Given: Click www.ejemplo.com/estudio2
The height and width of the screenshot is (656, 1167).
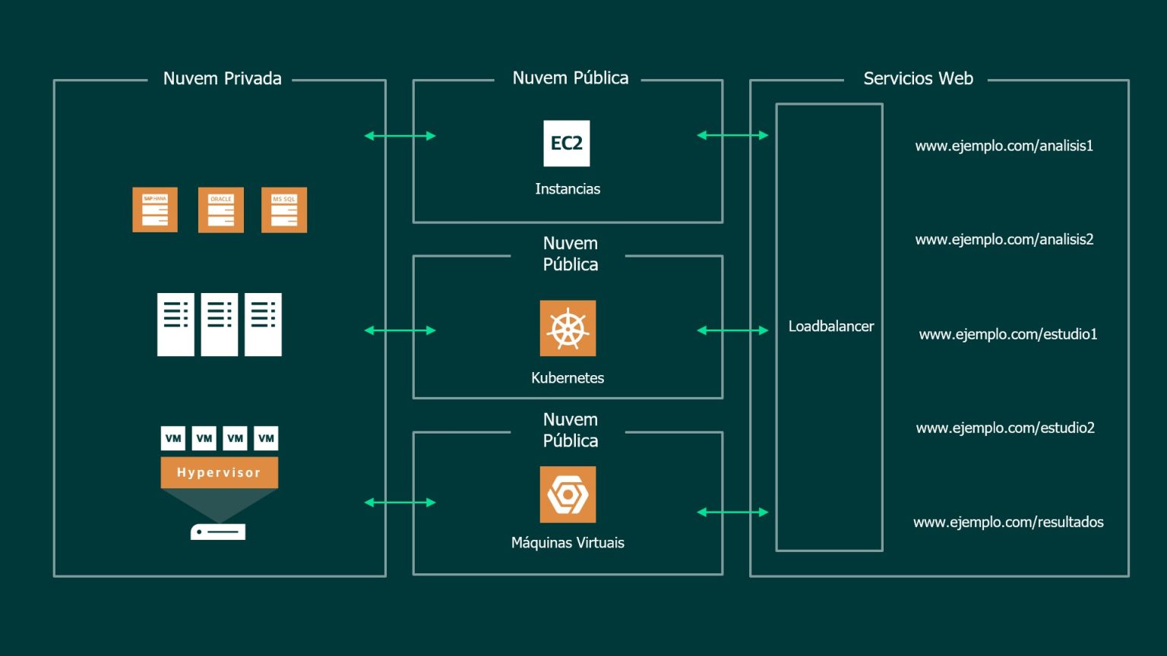Looking at the screenshot, I should click(x=1005, y=427).
